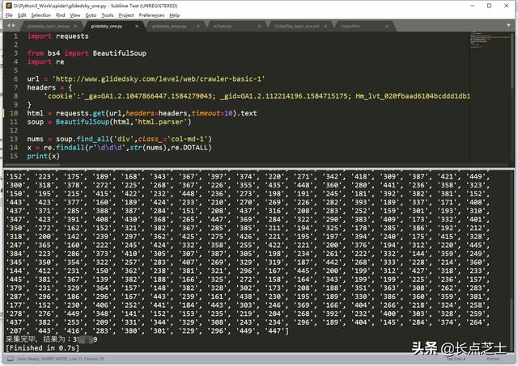This screenshot has height=366, width=518.
Task: Close the index.html tab
Action: pyautogui.click(x=386, y=26)
